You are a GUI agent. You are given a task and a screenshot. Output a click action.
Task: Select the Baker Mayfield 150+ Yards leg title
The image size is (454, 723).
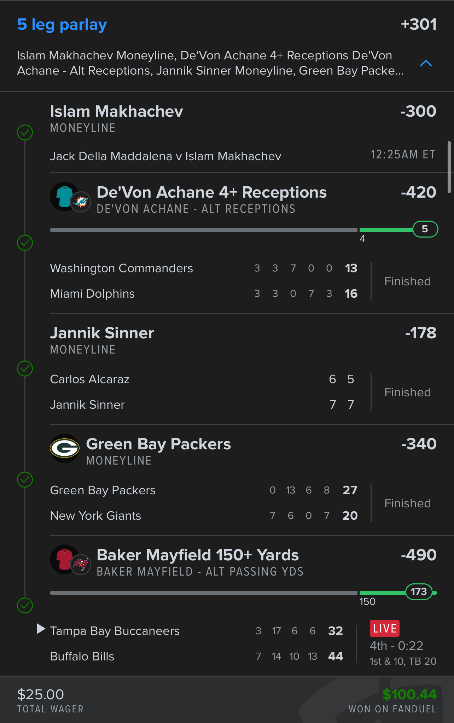pos(198,555)
